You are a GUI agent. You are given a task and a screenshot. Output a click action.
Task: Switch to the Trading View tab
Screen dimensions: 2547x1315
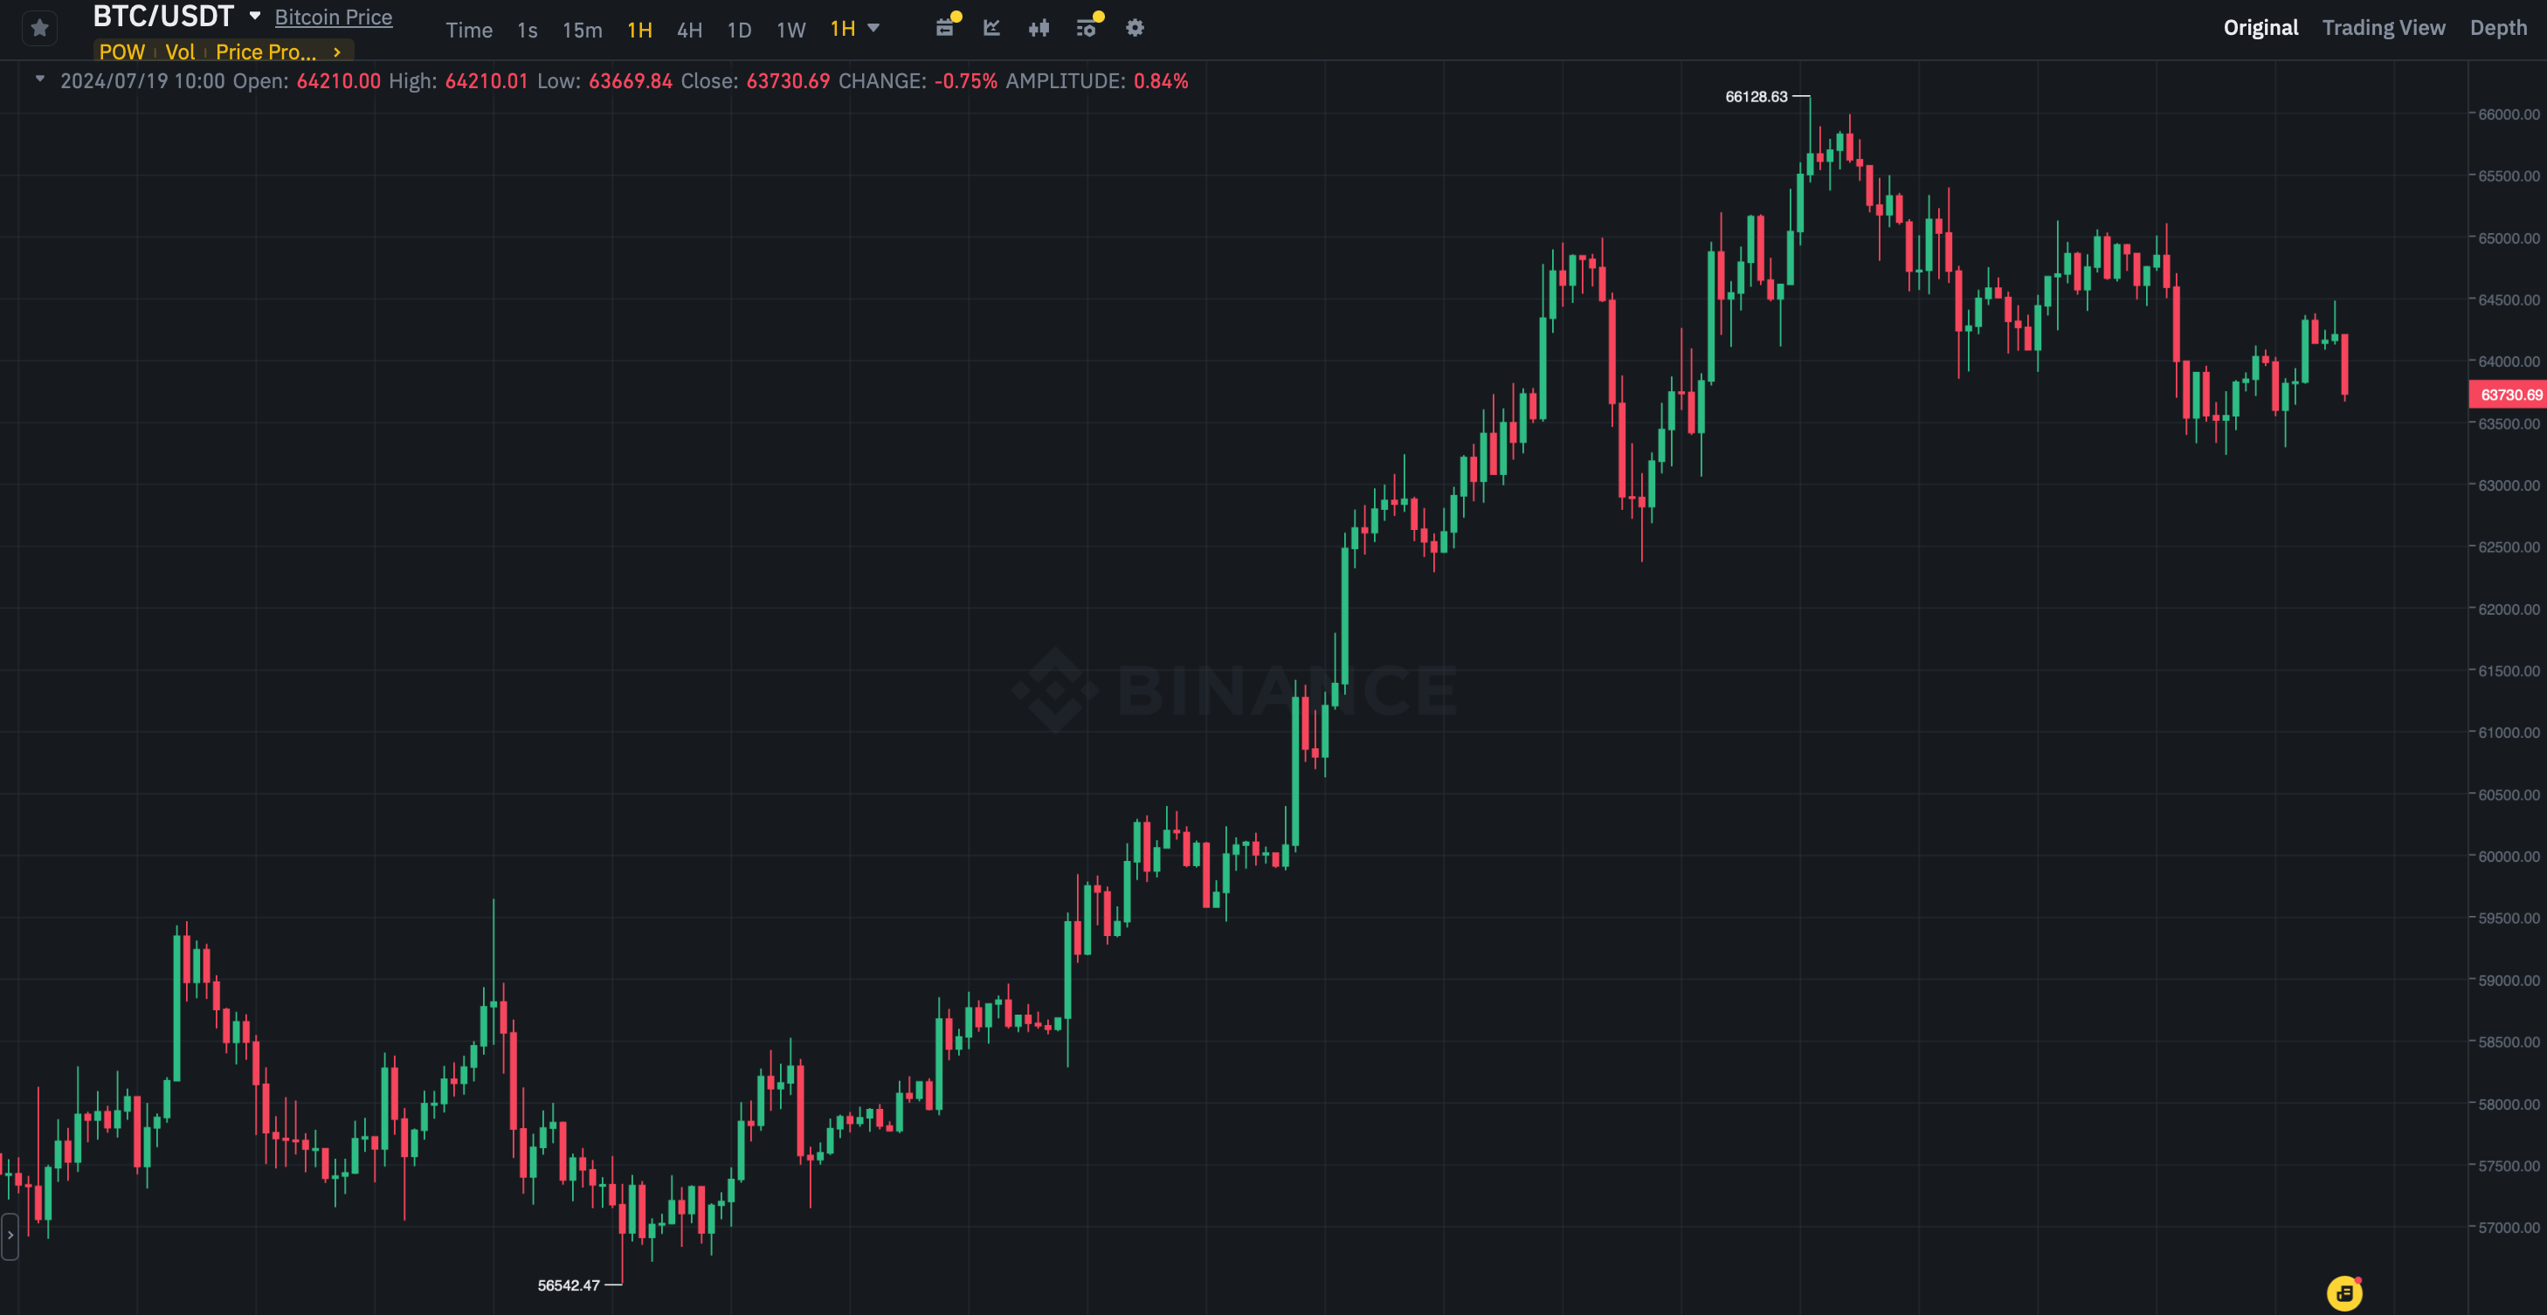(x=2383, y=28)
